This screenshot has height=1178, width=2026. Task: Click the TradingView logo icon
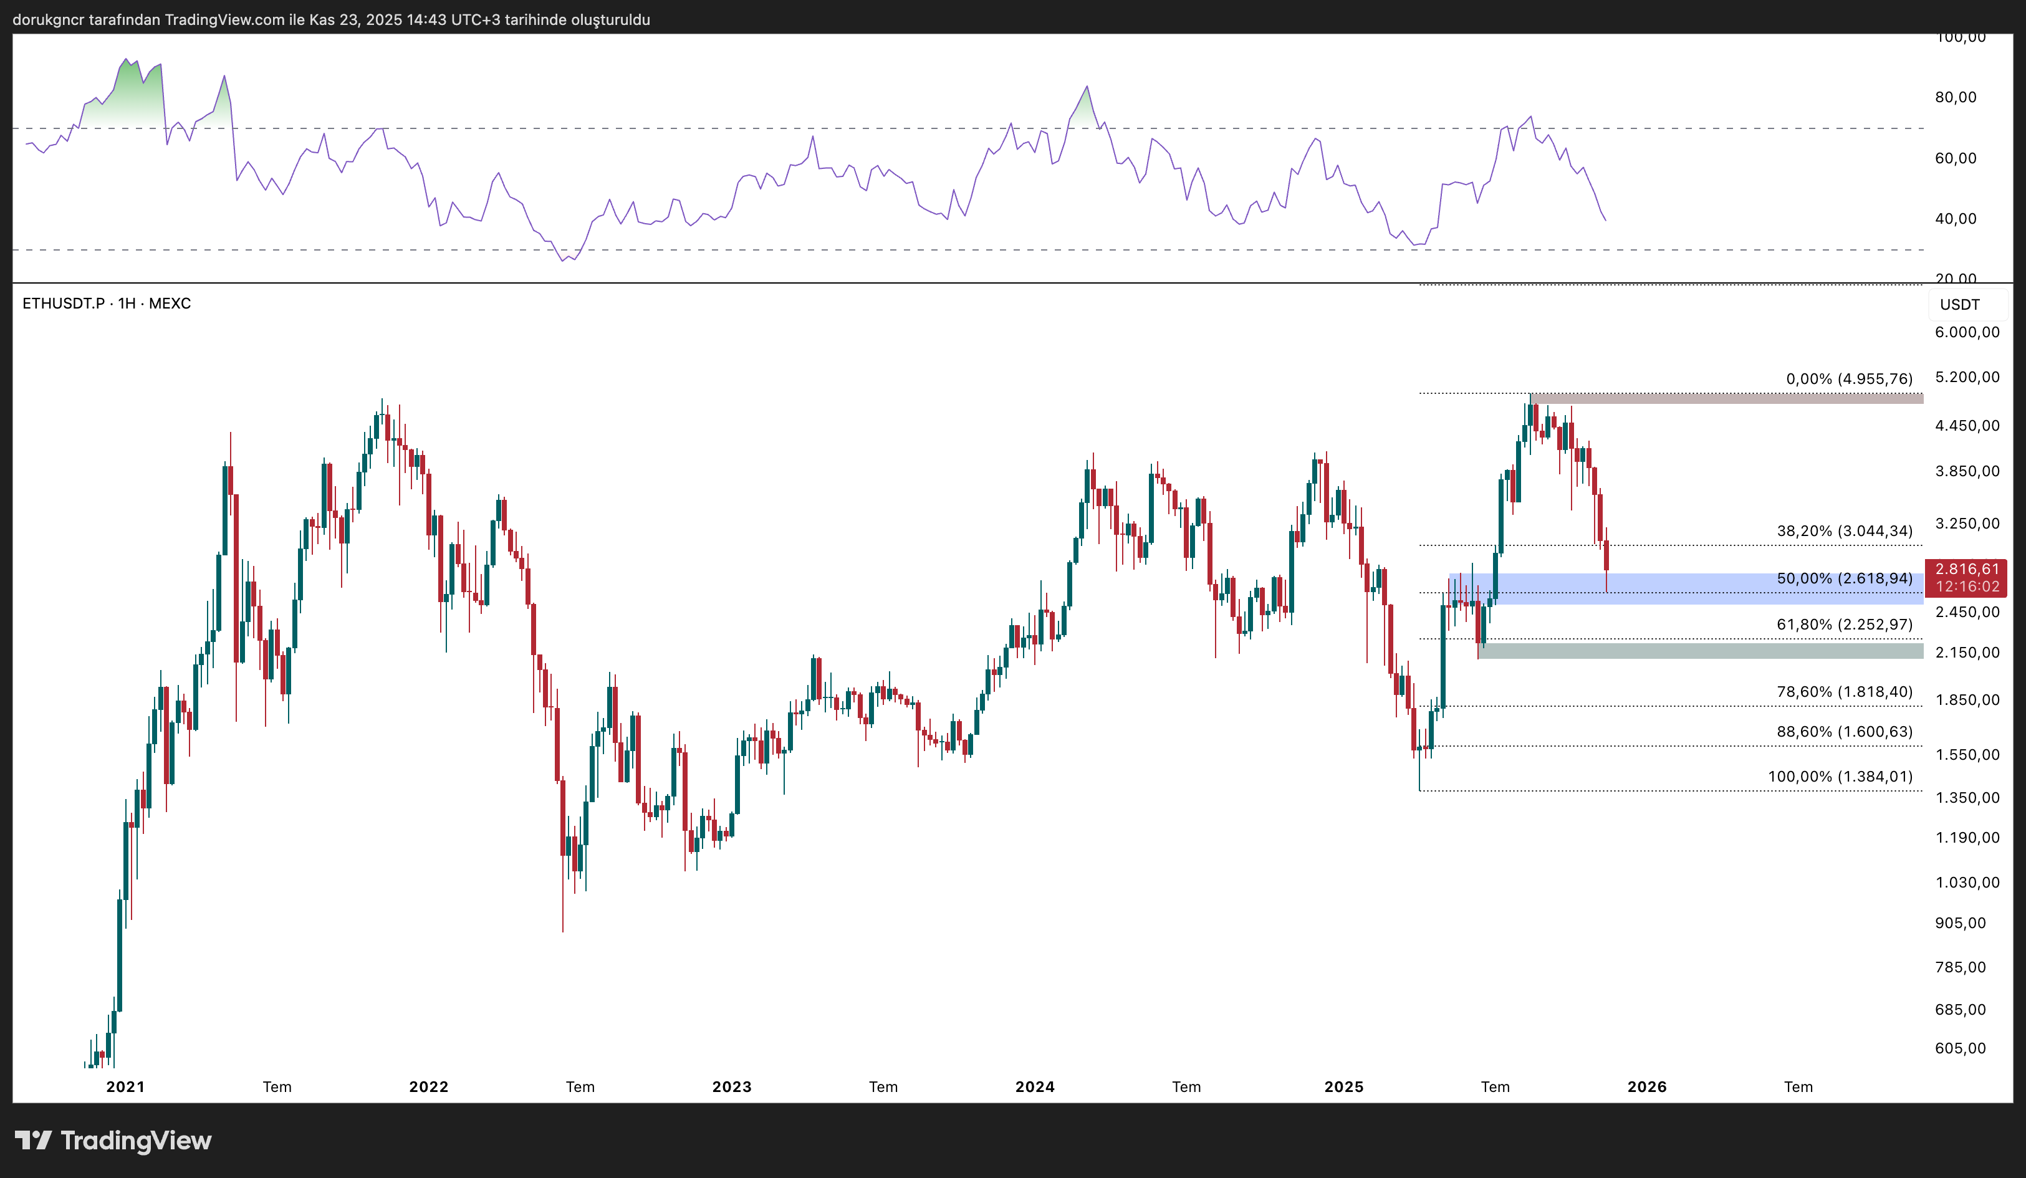click(33, 1140)
